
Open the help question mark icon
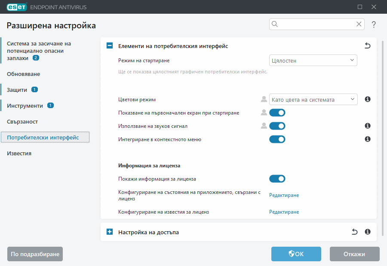point(373,24)
